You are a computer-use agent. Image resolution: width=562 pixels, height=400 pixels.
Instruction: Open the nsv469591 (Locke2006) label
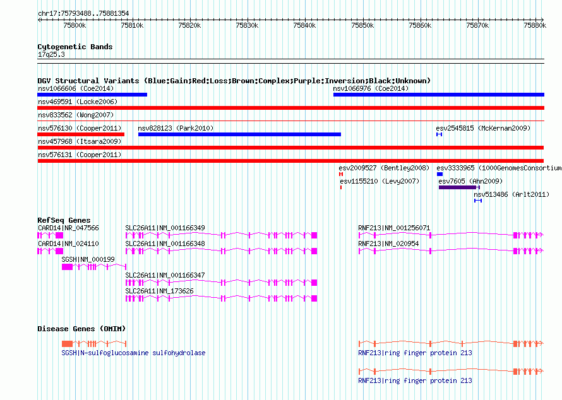[x=78, y=102]
